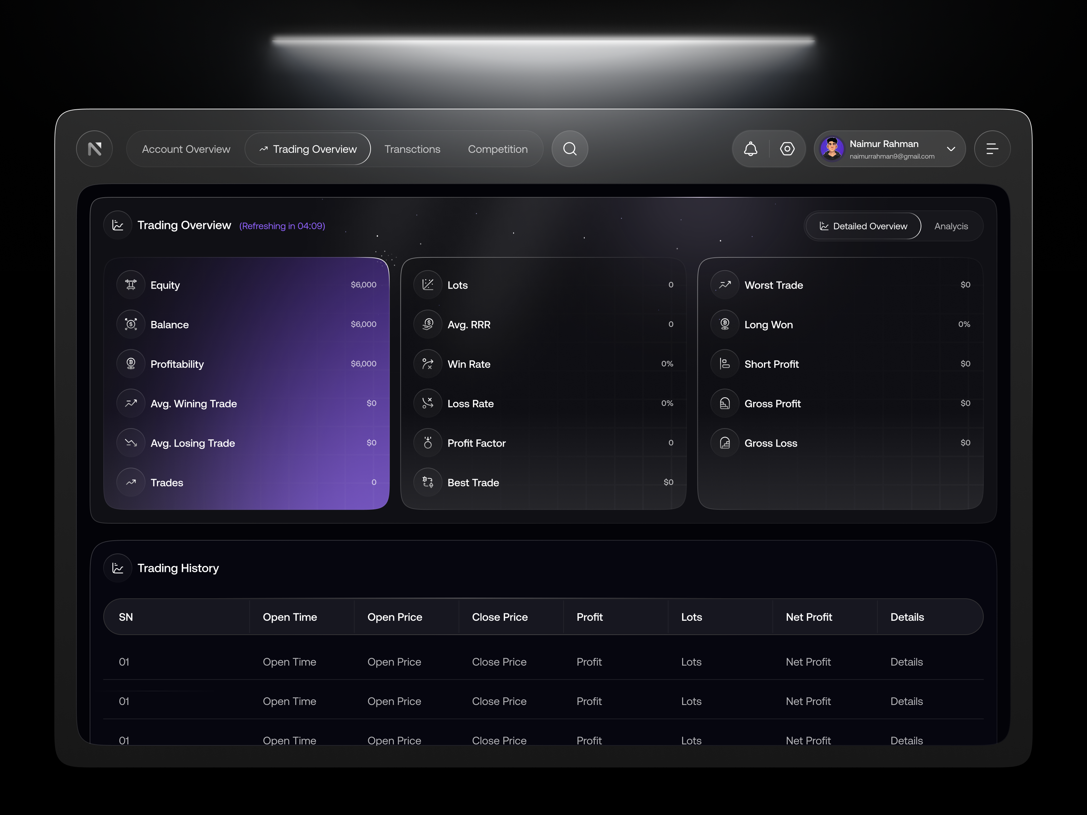Open the Competition tab
Viewport: 1087px width, 815px height.
tap(497, 149)
